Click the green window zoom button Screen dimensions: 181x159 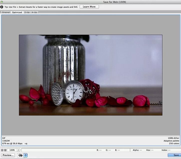click(2, 2)
